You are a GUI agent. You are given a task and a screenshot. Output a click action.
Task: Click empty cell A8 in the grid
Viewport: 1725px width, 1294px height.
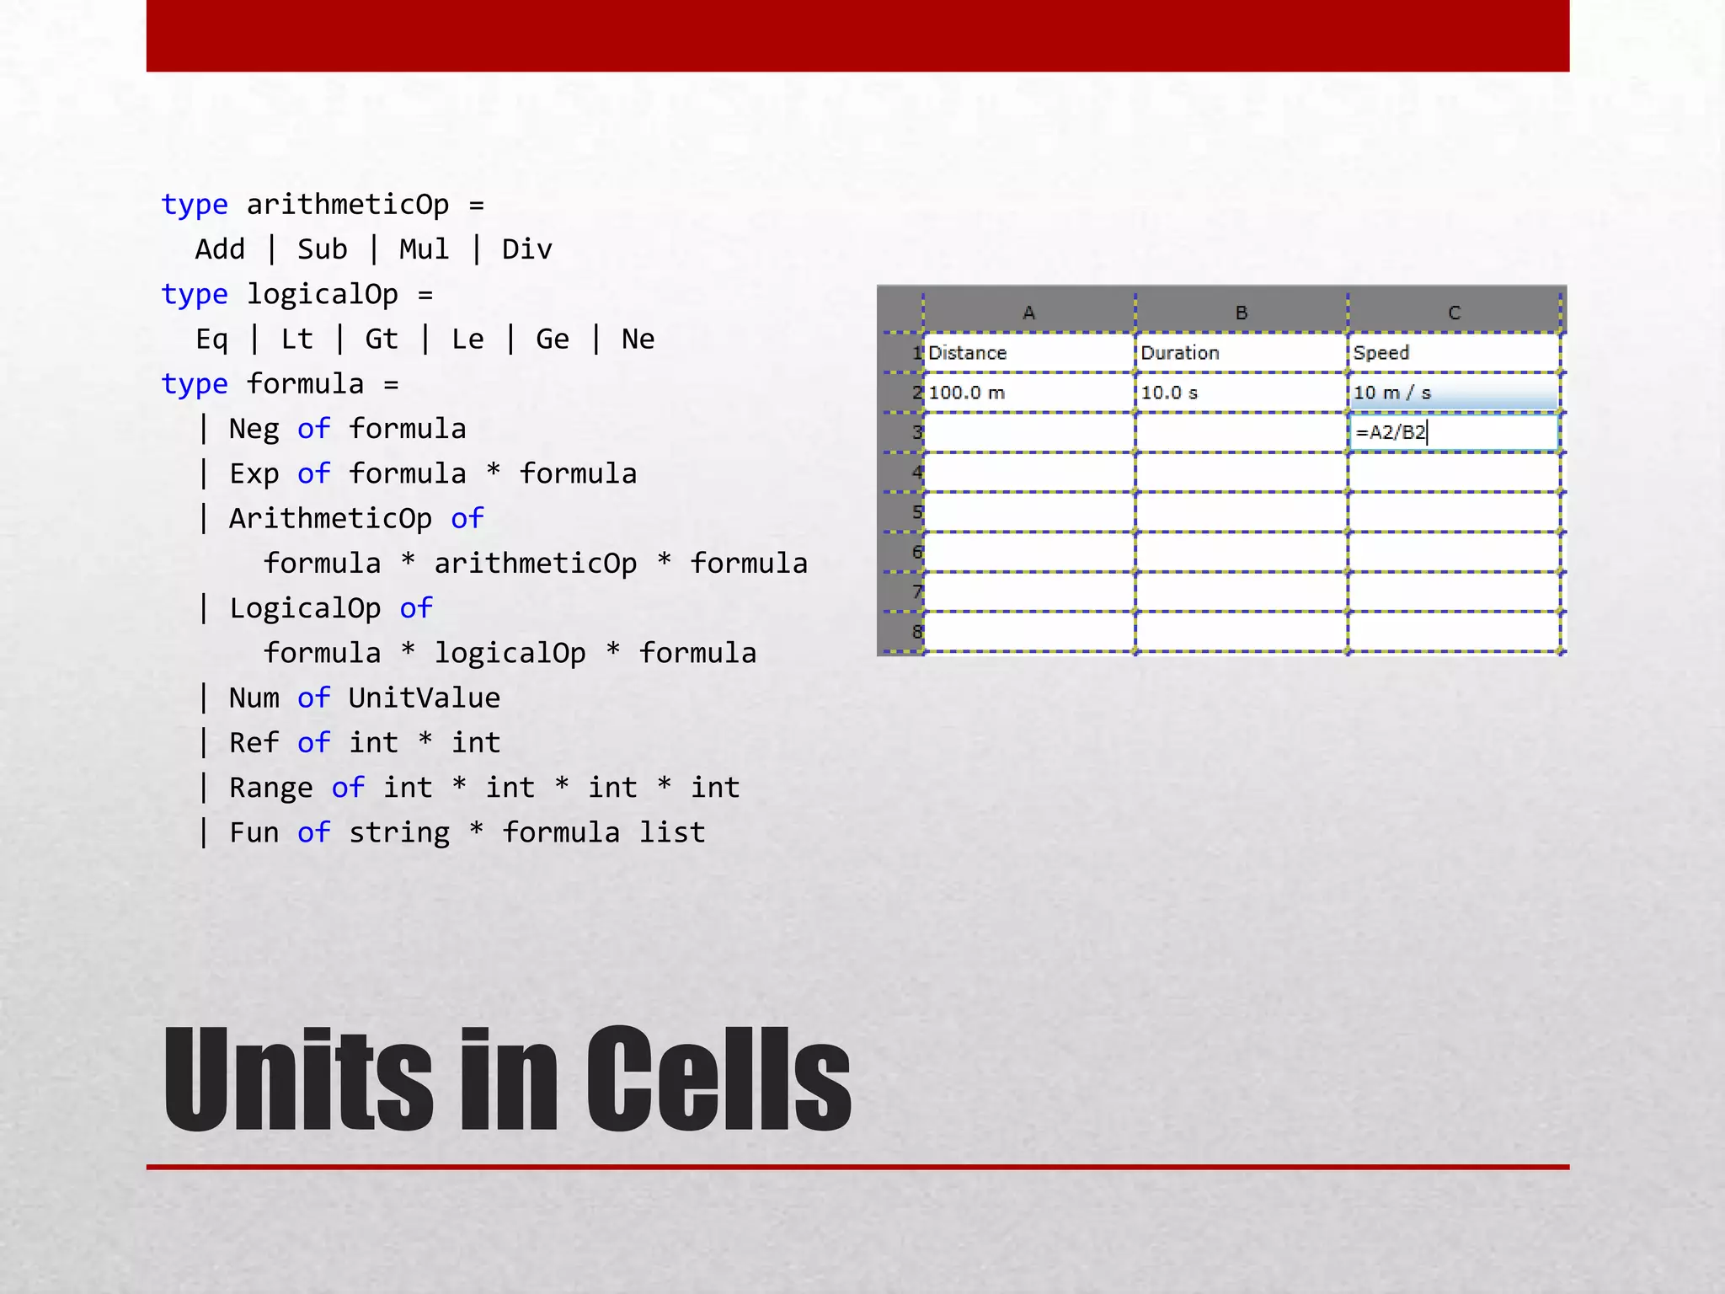[x=1028, y=632]
